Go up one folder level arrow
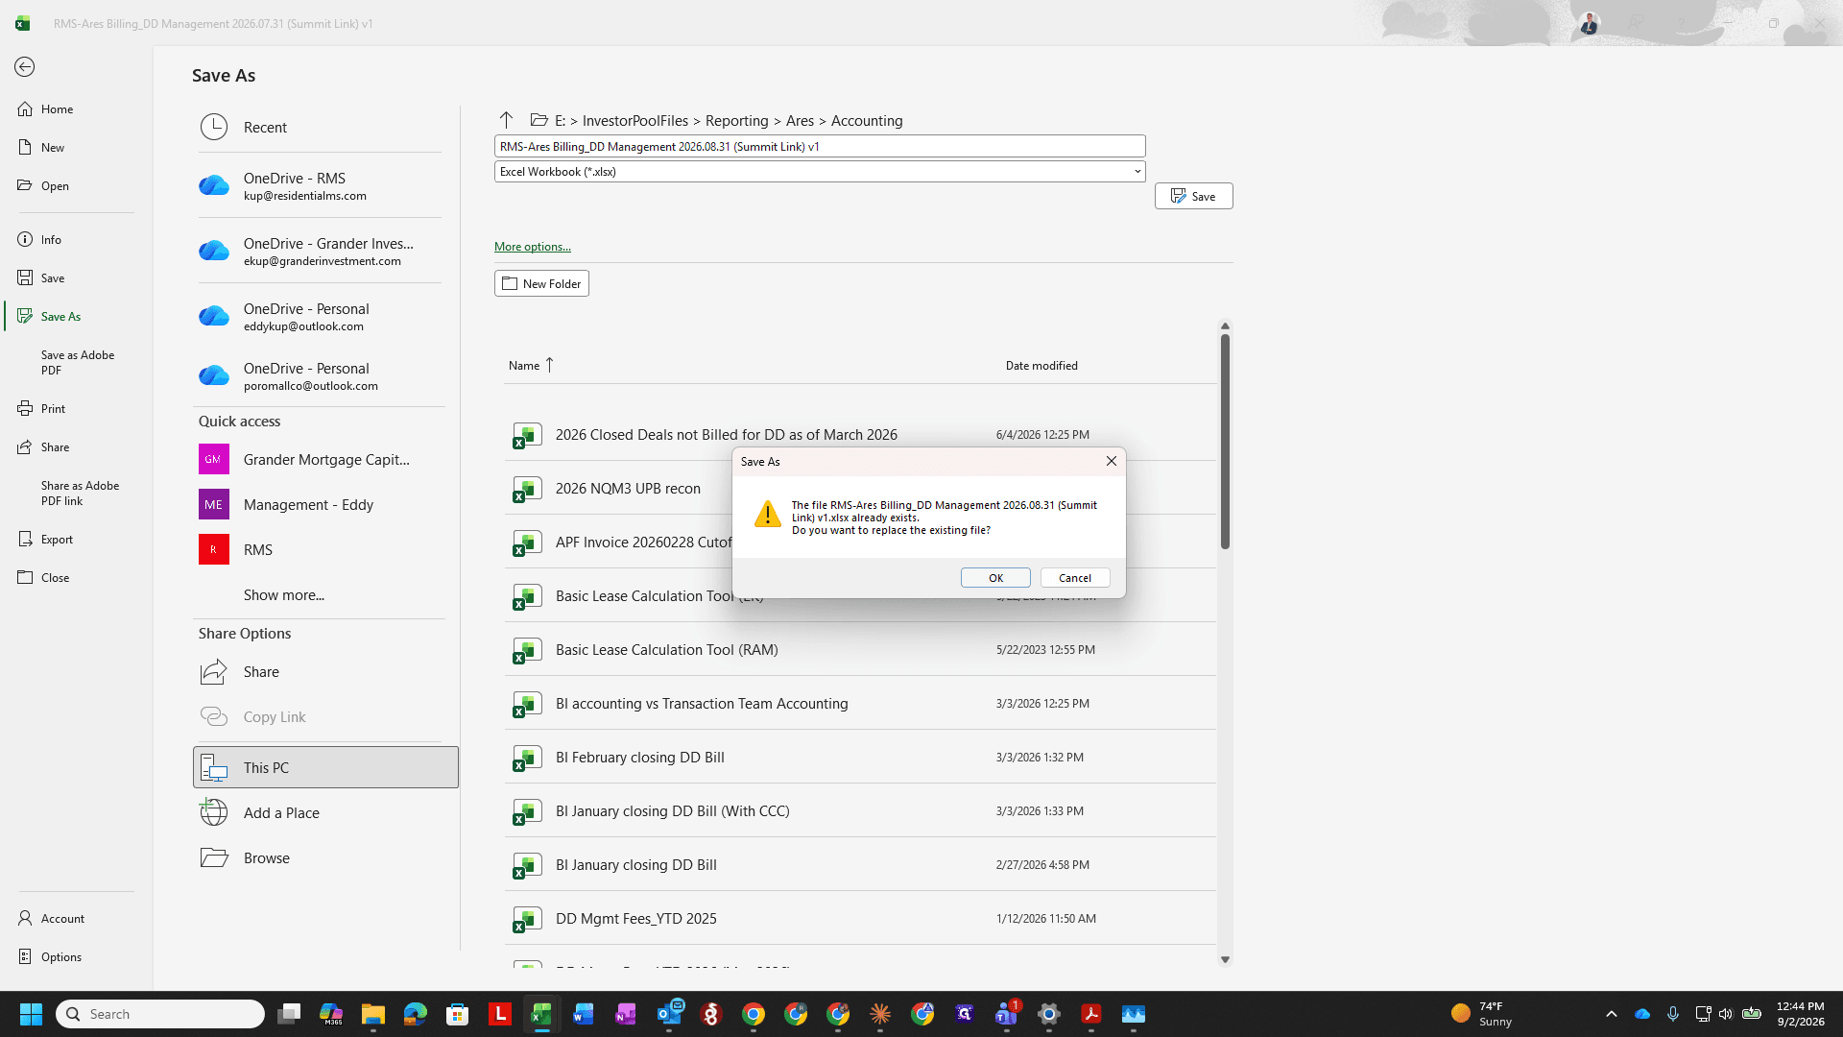Image resolution: width=1843 pixels, height=1037 pixels. (506, 120)
